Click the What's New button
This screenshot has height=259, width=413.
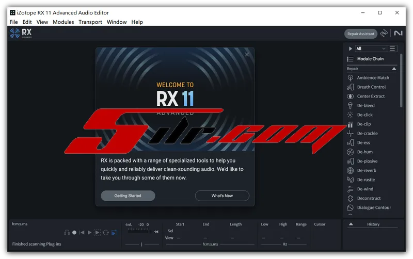point(222,196)
